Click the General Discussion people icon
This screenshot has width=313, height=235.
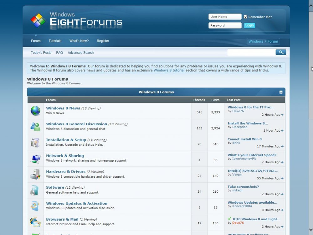(x=35, y=127)
